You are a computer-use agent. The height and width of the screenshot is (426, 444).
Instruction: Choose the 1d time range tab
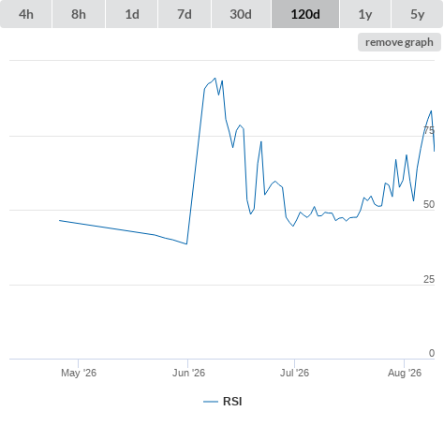132,14
